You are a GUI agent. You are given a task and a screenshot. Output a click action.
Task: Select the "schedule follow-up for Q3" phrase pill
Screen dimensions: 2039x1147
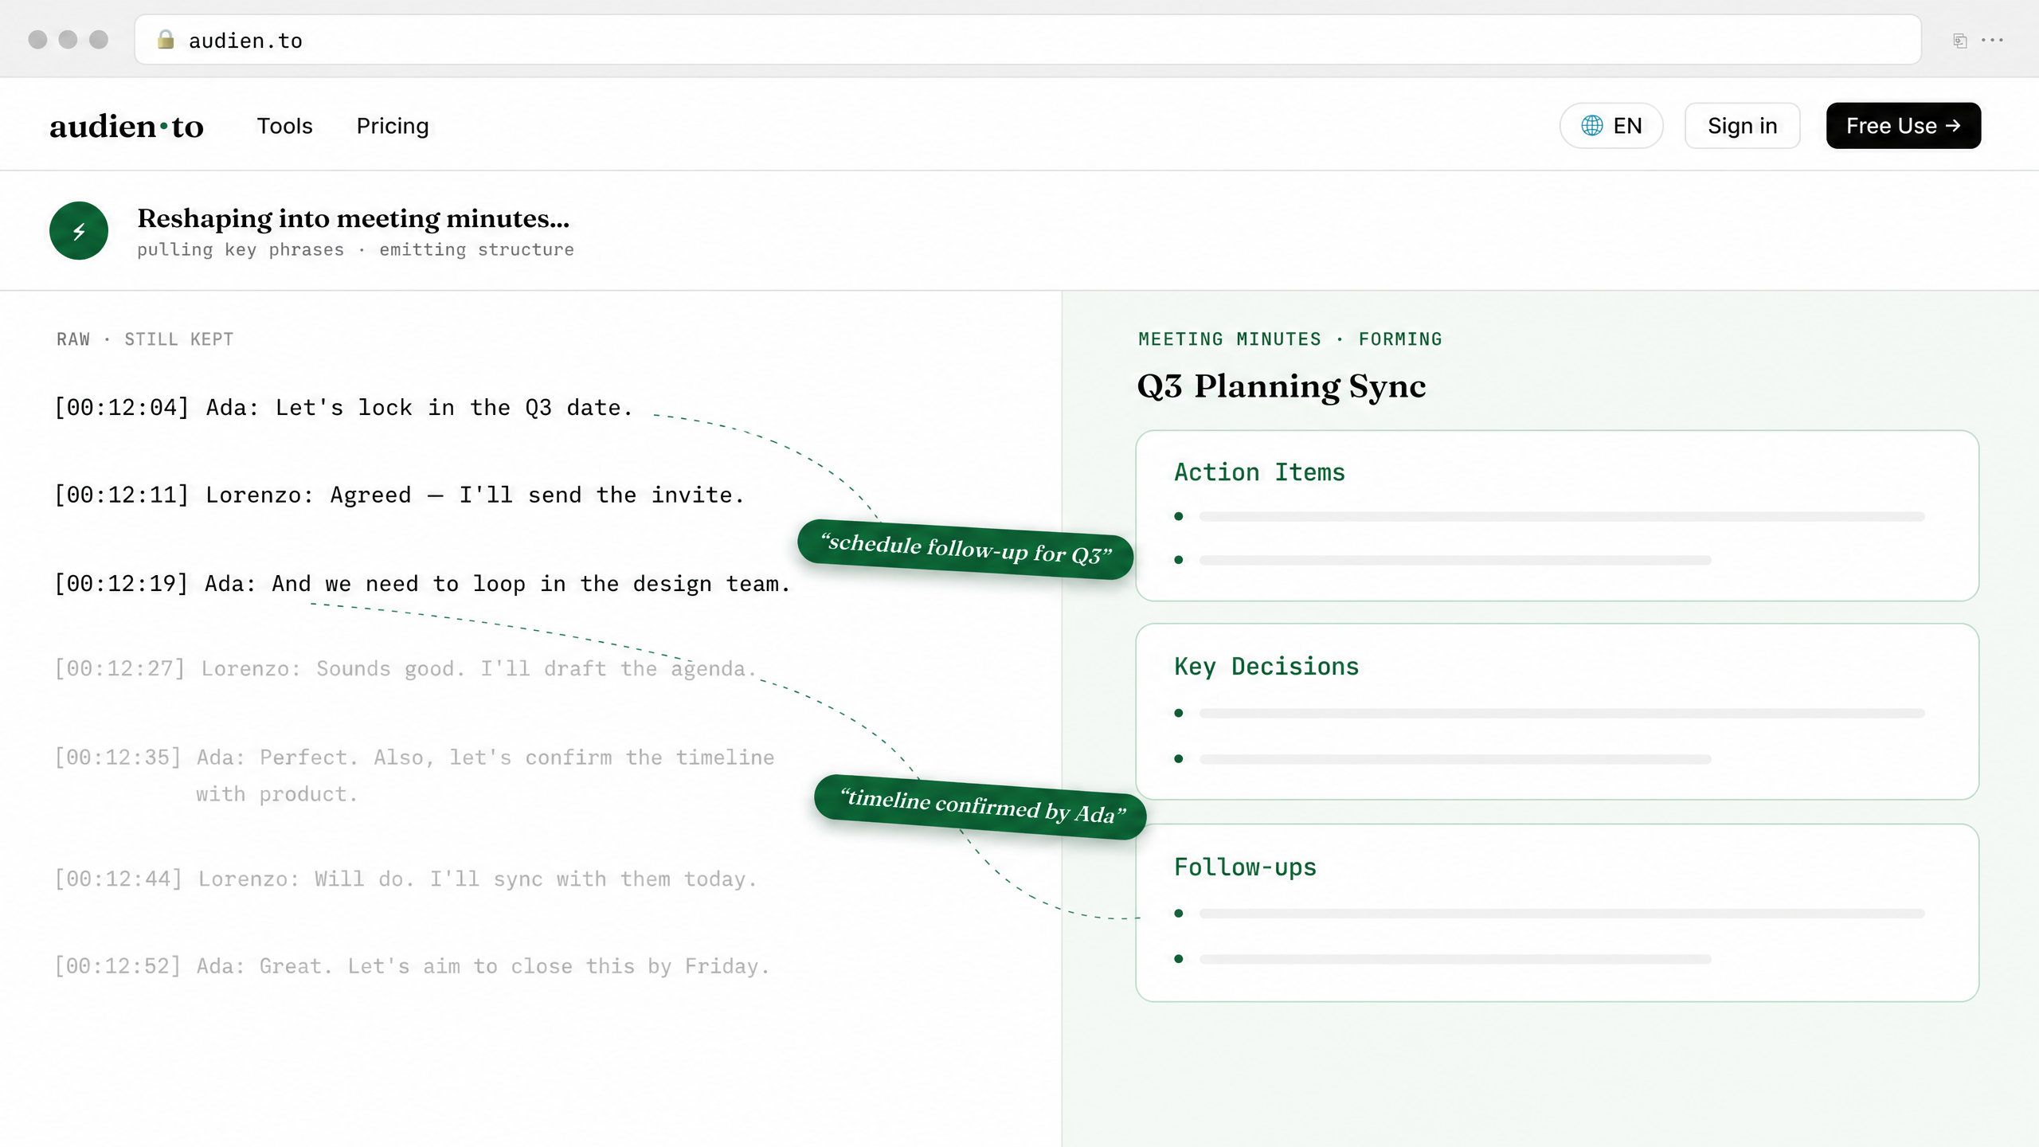pyautogui.click(x=965, y=550)
